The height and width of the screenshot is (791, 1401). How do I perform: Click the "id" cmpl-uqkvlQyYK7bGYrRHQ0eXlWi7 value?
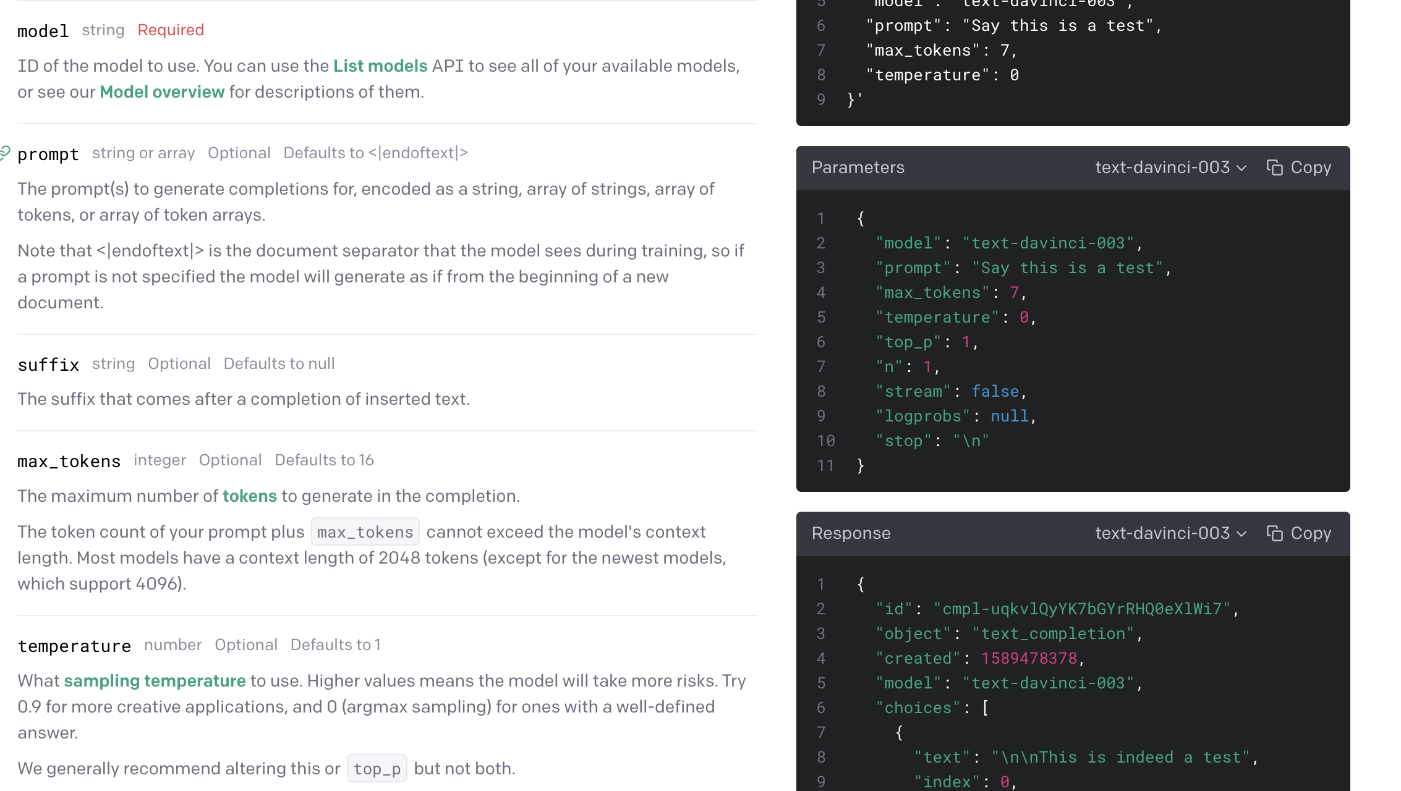pyautogui.click(x=1082, y=609)
